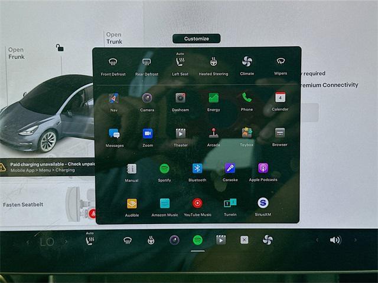The width and height of the screenshot is (378, 283).
Task: Open the TuneIn app
Action: pos(230,207)
